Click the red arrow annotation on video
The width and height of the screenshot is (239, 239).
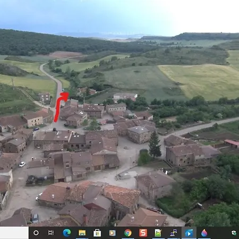tap(61, 107)
